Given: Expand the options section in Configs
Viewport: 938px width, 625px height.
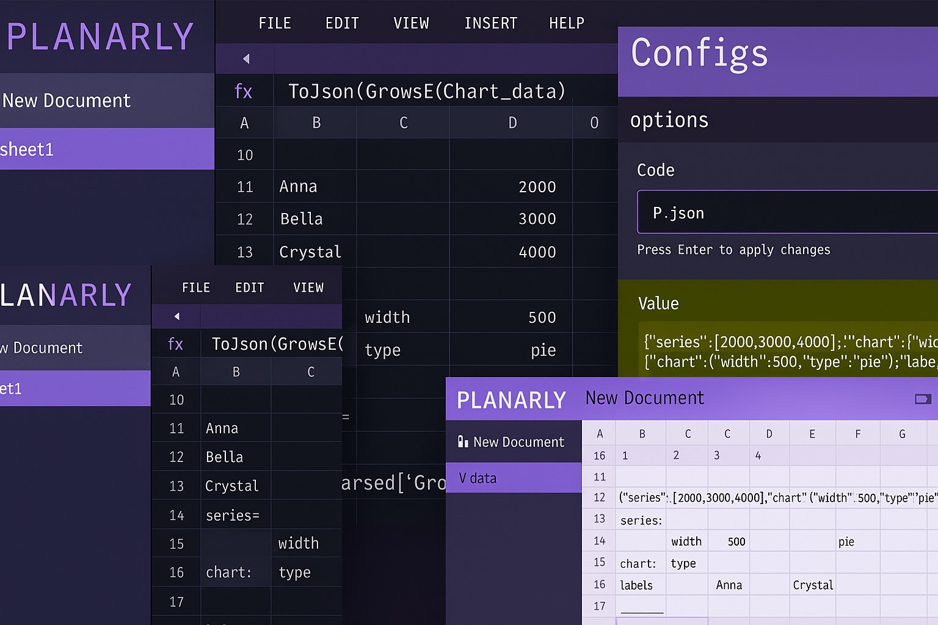Looking at the screenshot, I should pos(669,120).
